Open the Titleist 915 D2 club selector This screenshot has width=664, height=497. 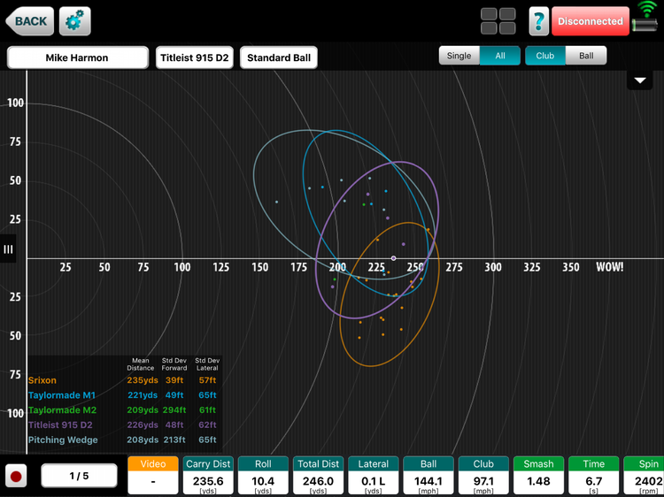pos(194,58)
